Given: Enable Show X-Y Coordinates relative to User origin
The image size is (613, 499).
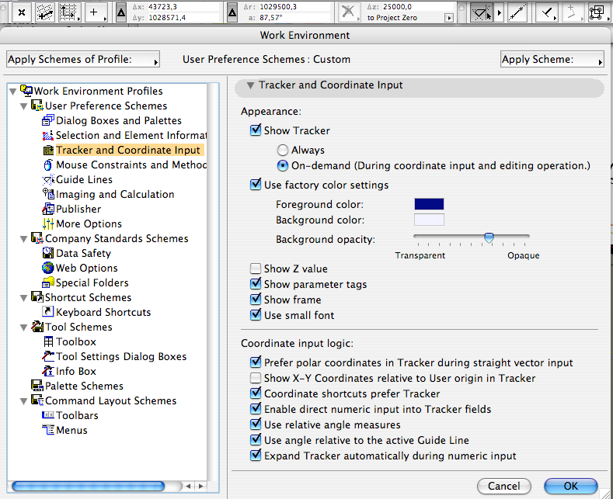Looking at the screenshot, I should click(x=256, y=378).
